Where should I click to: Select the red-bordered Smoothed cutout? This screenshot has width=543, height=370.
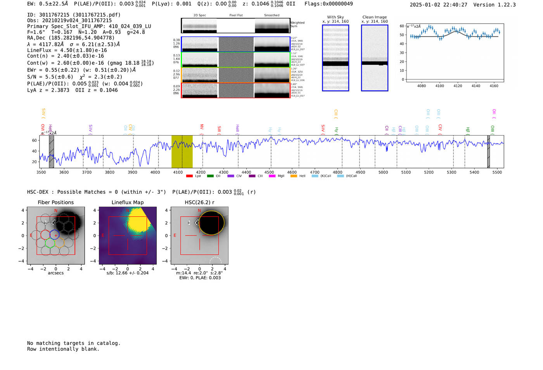tap(272, 90)
